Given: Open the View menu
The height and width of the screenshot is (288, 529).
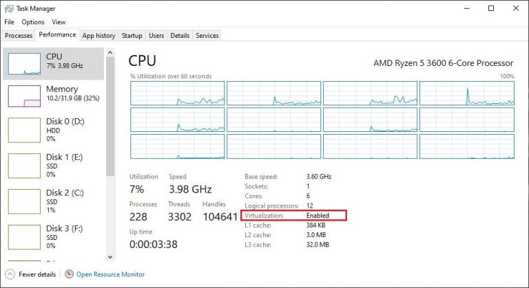Looking at the screenshot, I should tap(59, 22).
